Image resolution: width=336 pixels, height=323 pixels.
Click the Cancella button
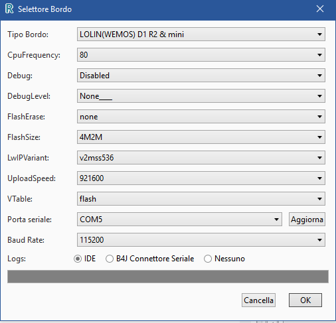coord(258,300)
